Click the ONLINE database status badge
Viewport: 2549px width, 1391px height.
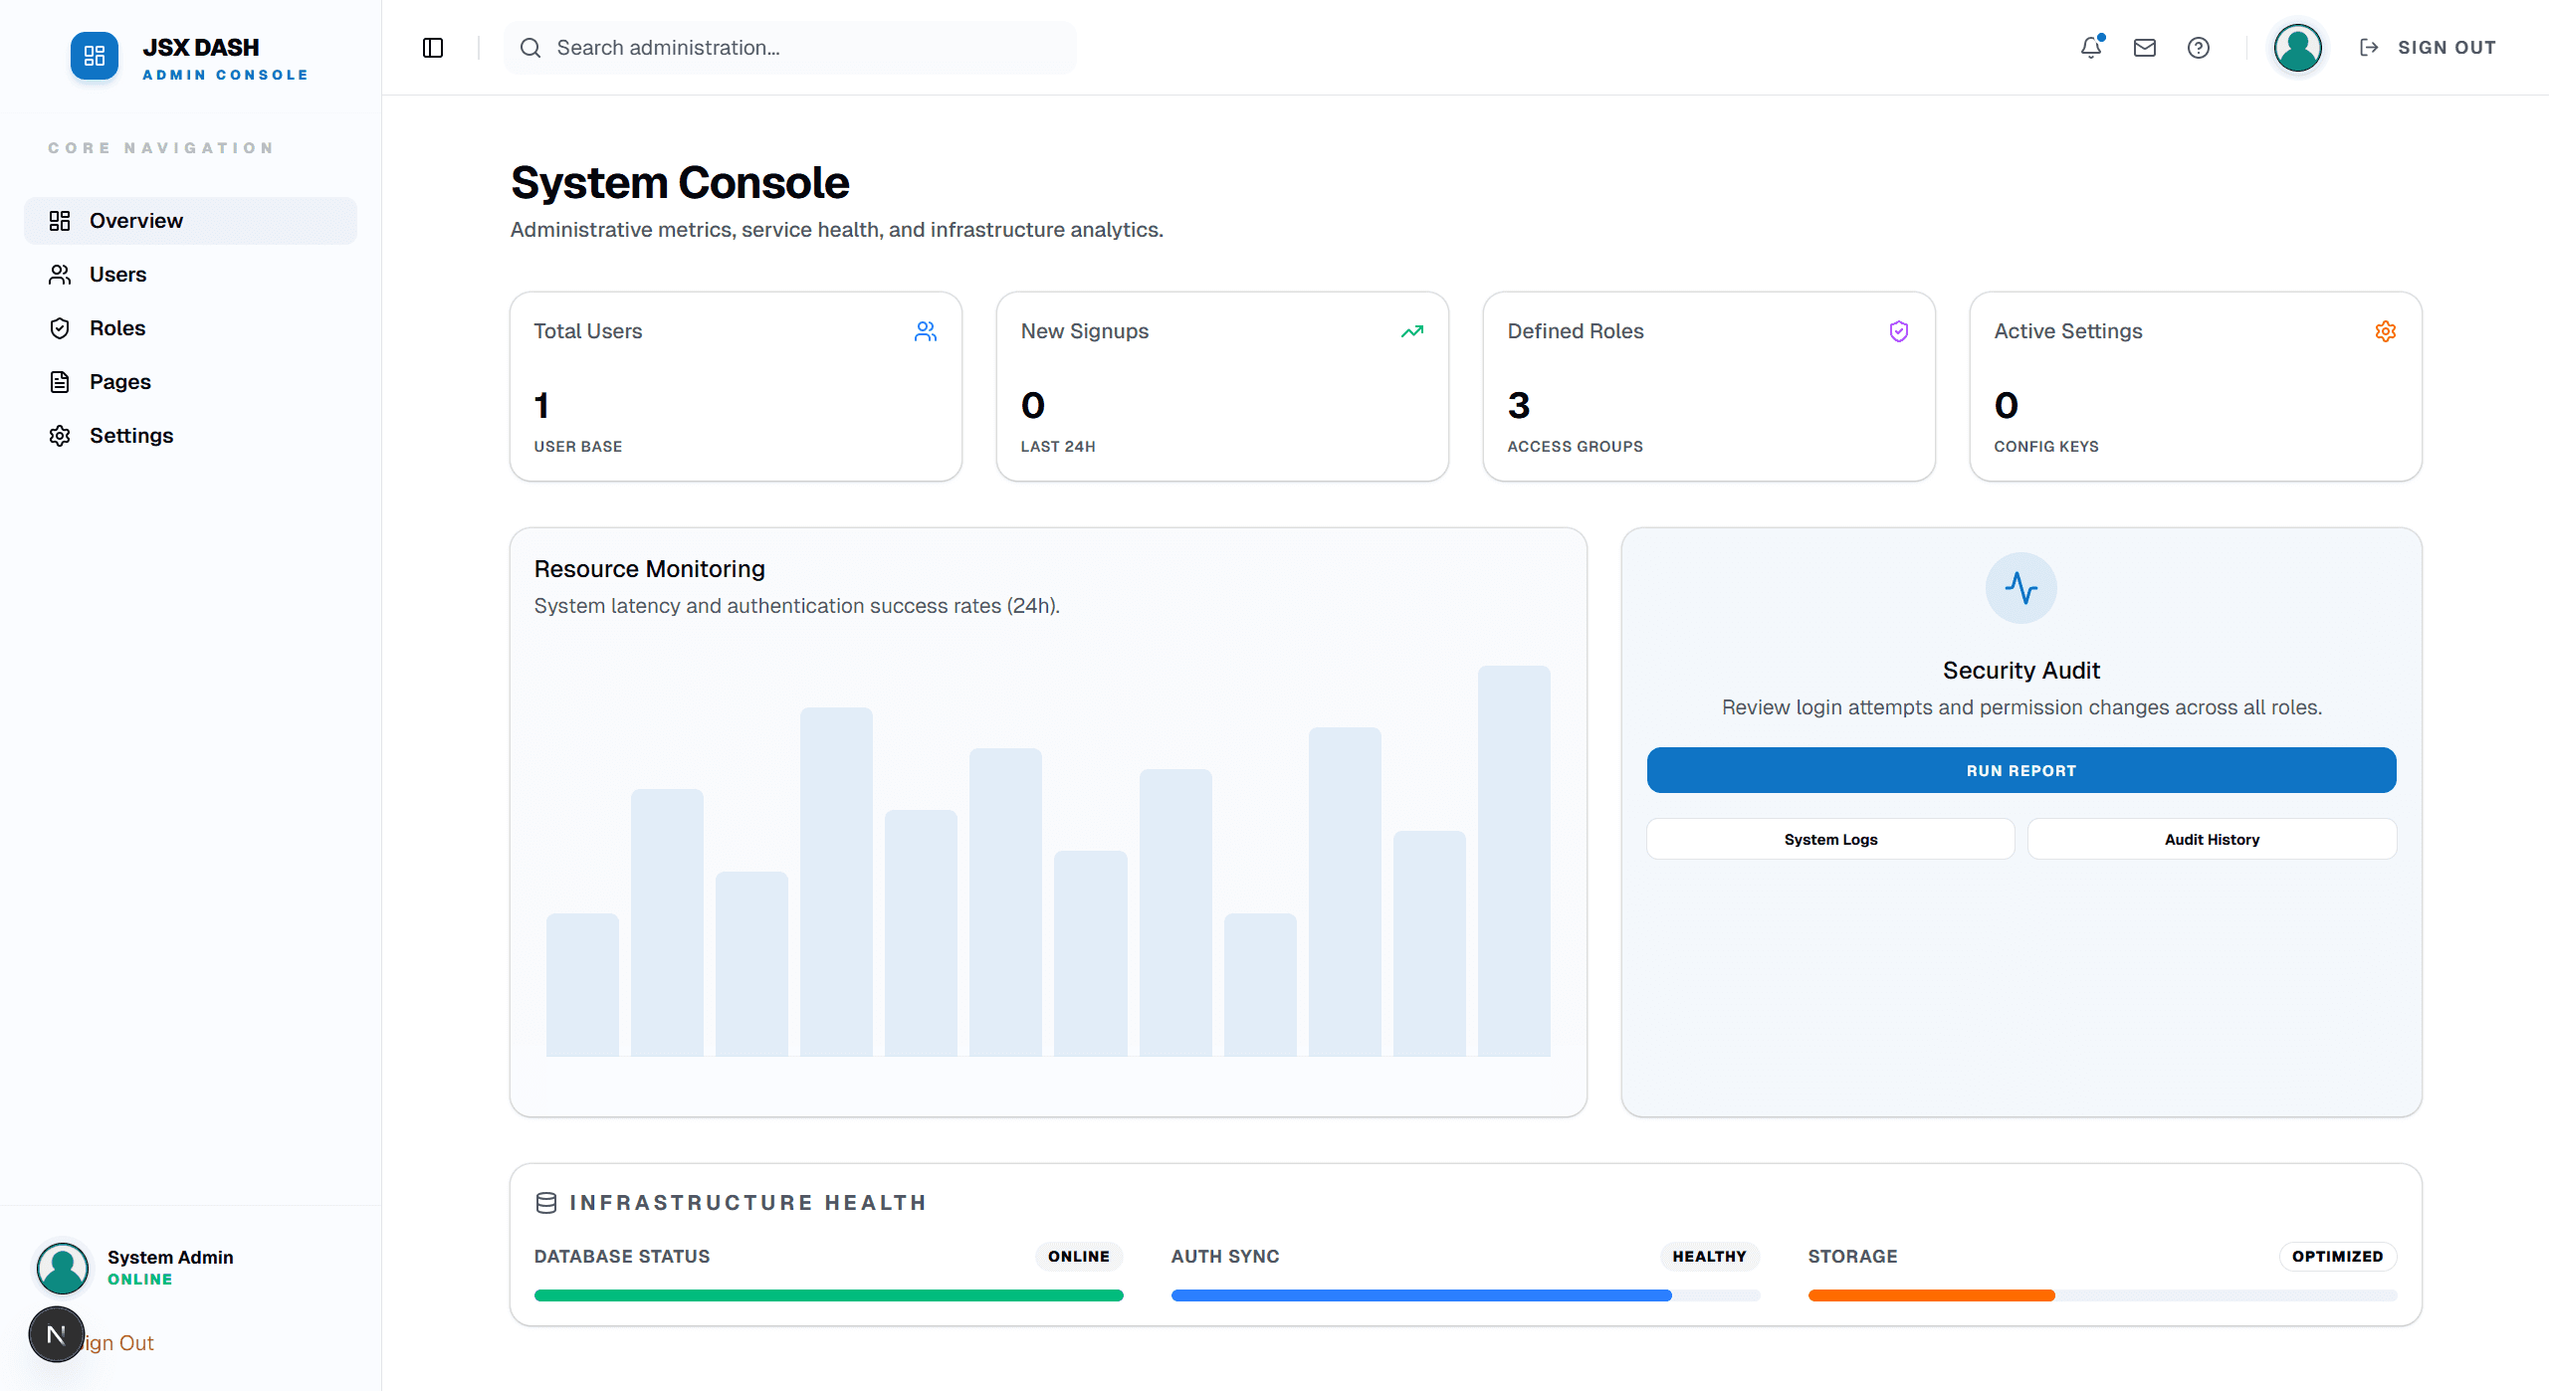[1079, 1257]
